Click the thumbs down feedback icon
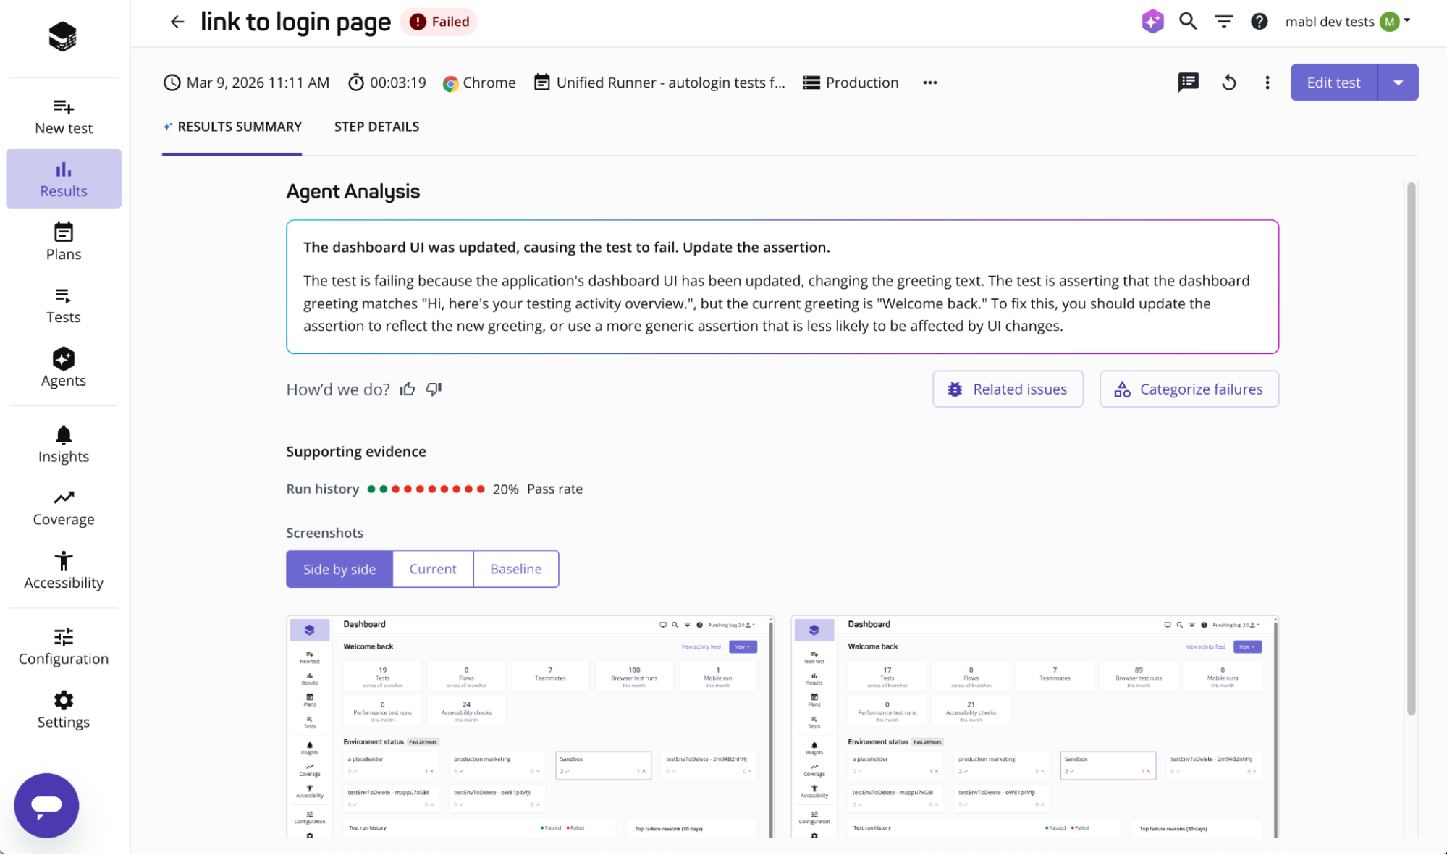The width and height of the screenshot is (1447, 855). [434, 389]
